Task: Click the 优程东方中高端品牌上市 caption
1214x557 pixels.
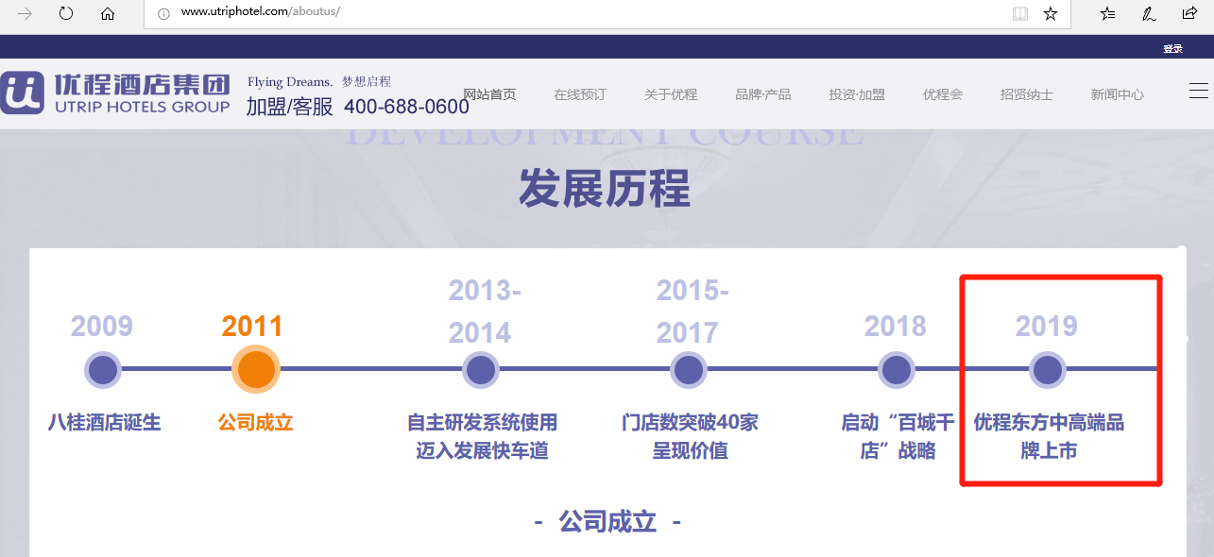Action: tap(1050, 436)
